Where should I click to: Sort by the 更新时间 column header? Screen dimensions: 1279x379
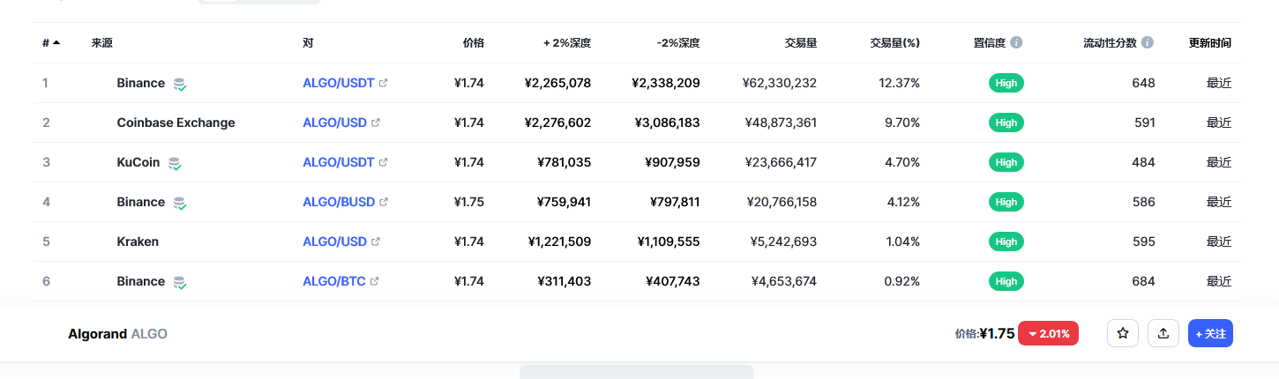click(1209, 42)
